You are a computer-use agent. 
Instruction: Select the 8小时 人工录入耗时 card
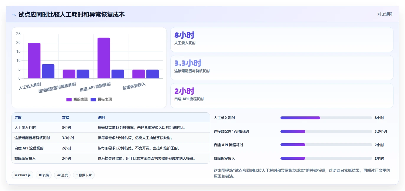coord(282,39)
